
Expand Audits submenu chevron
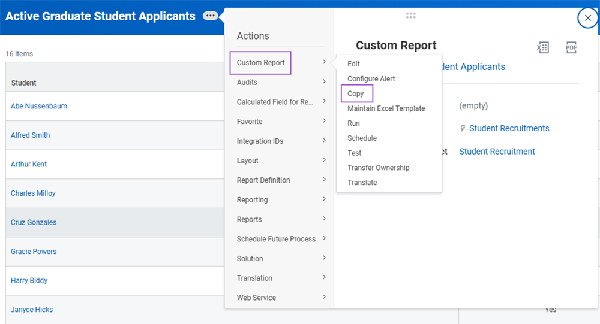[x=324, y=81]
